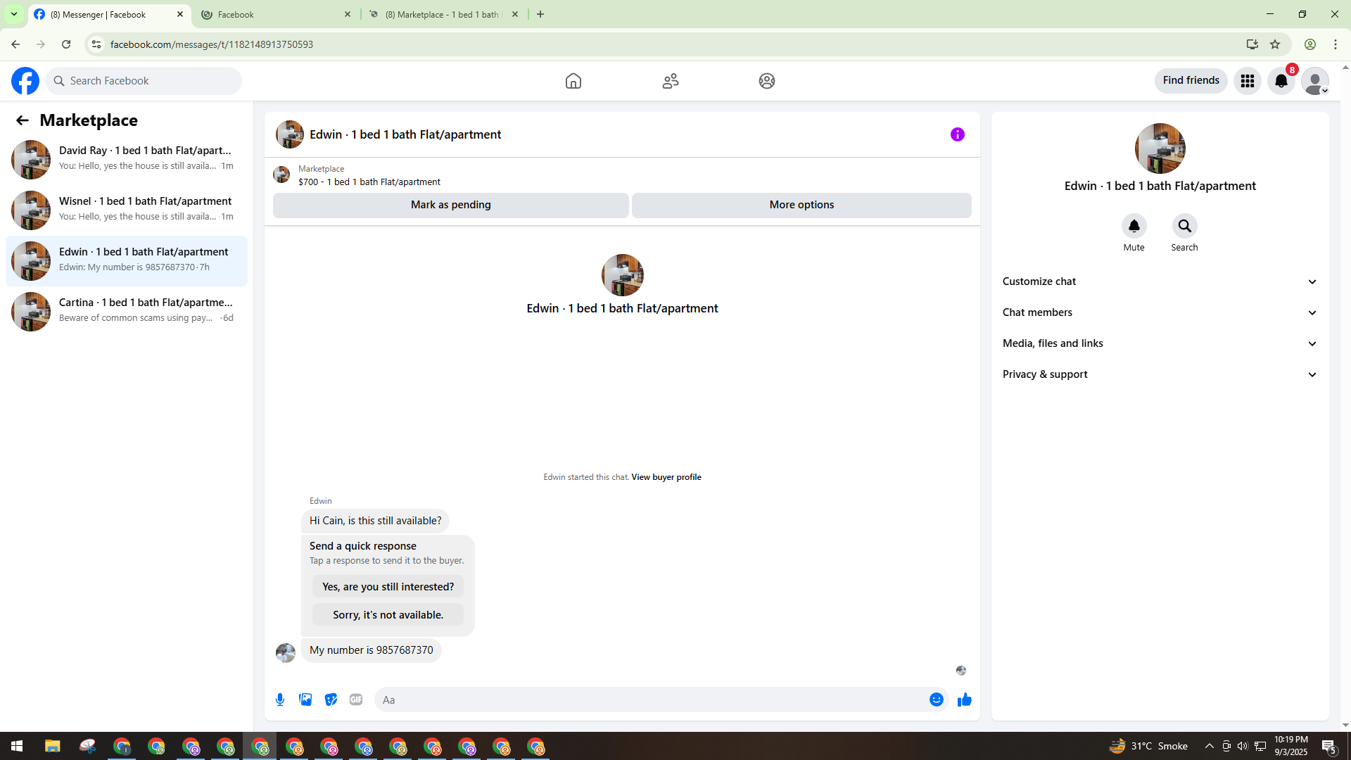The image size is (1351, 760).
Task: Open Chrome profile icon
Action: point(1310,44)
